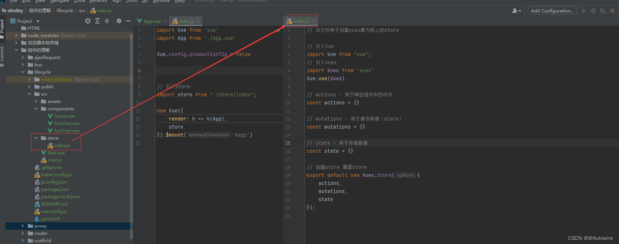Viewport: 619px width, 244px height.
Task: Expand the node_modules library root at top
Action: click(16, 36)
